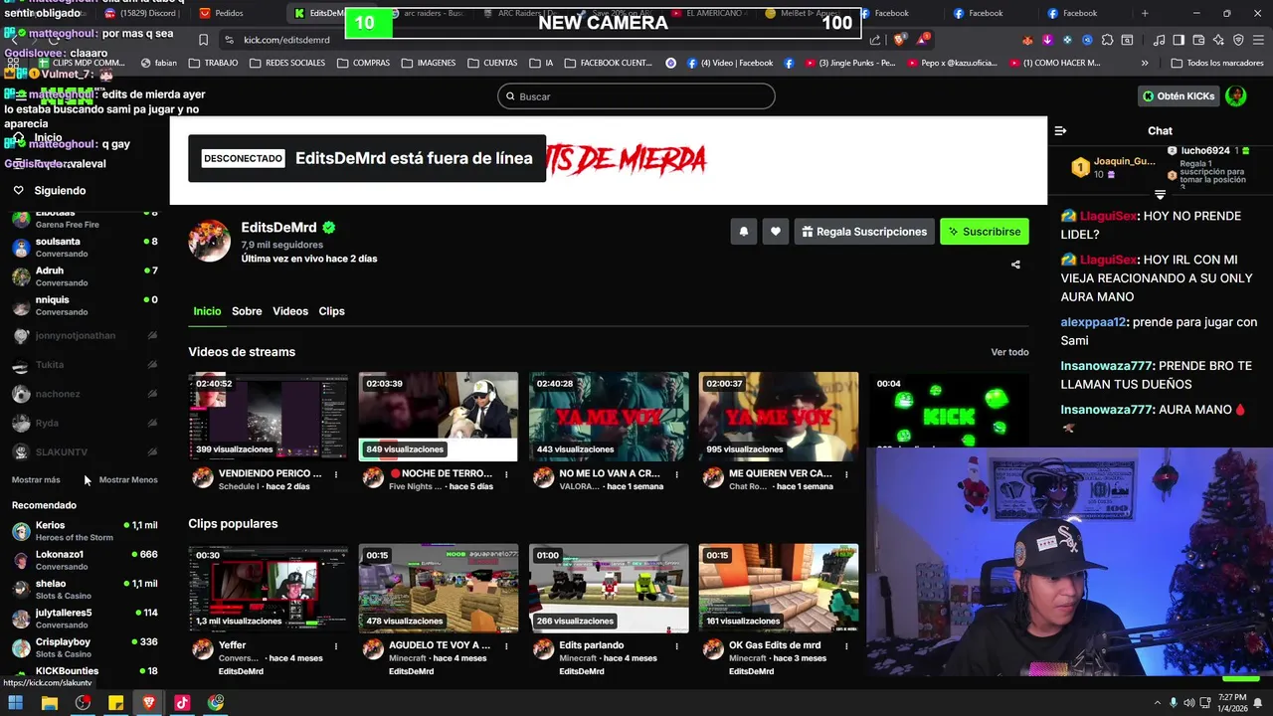Click the notification bell for EditsDeMrd

[743, 232]
